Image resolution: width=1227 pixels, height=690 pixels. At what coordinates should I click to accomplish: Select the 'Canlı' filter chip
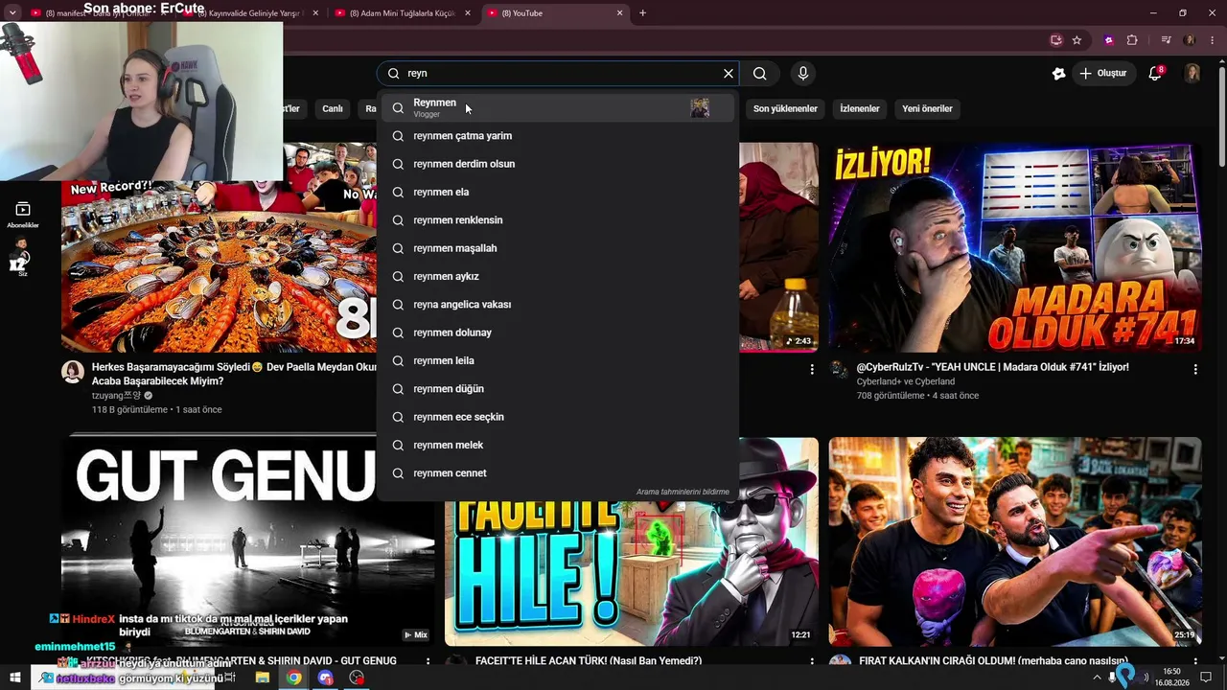333,108
